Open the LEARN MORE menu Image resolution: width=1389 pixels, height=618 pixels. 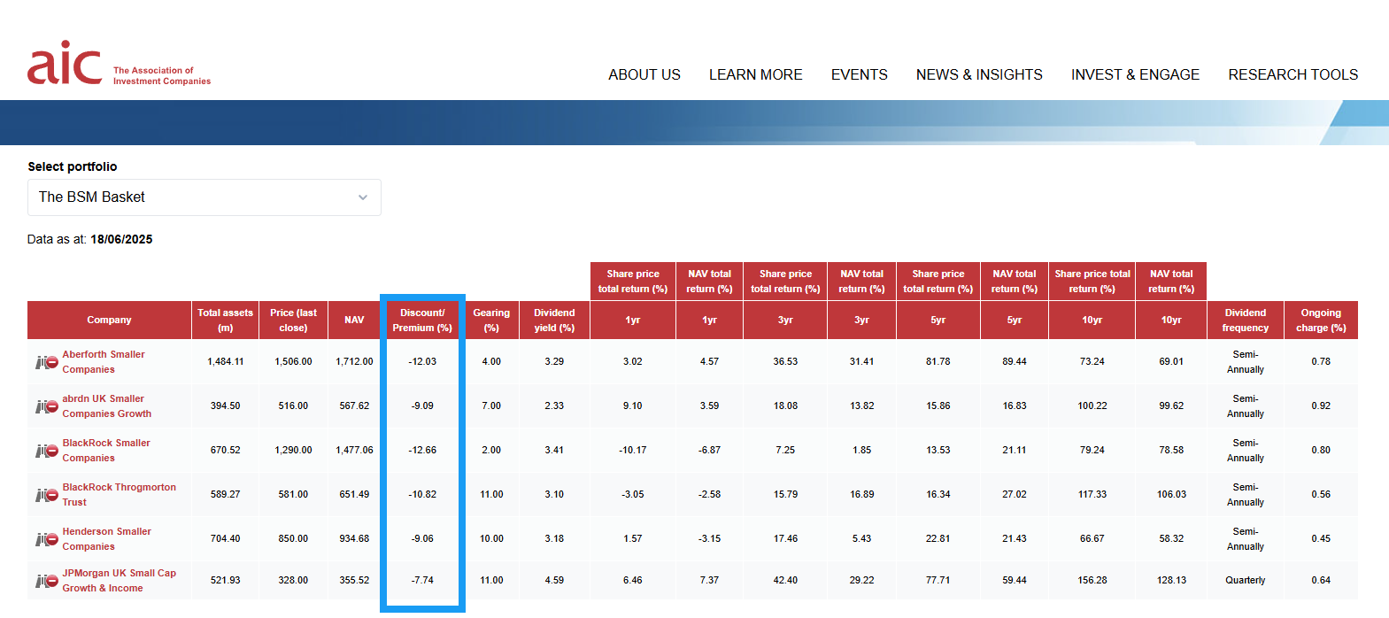point(756,74)
